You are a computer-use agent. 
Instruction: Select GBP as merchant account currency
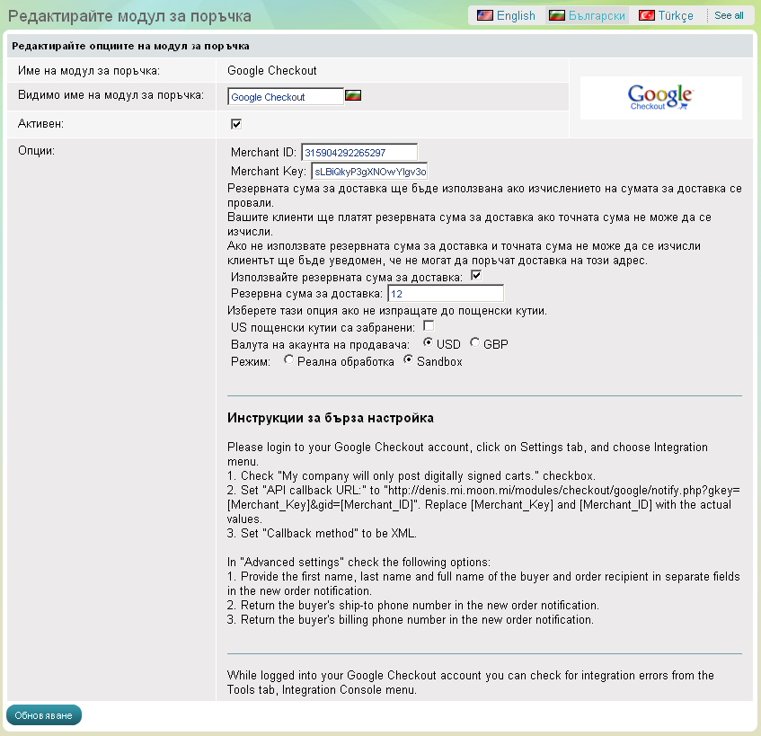coord(474,343)
